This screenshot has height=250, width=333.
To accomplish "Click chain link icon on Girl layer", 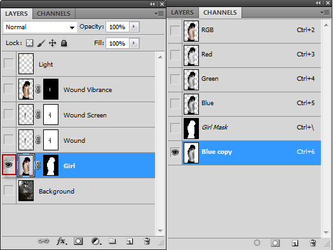I will (x=37, y=165).
